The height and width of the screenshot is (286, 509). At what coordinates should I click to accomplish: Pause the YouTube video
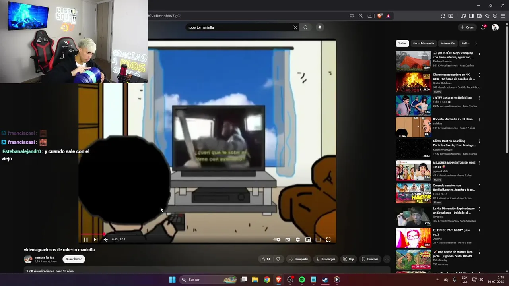click(85, 240)
